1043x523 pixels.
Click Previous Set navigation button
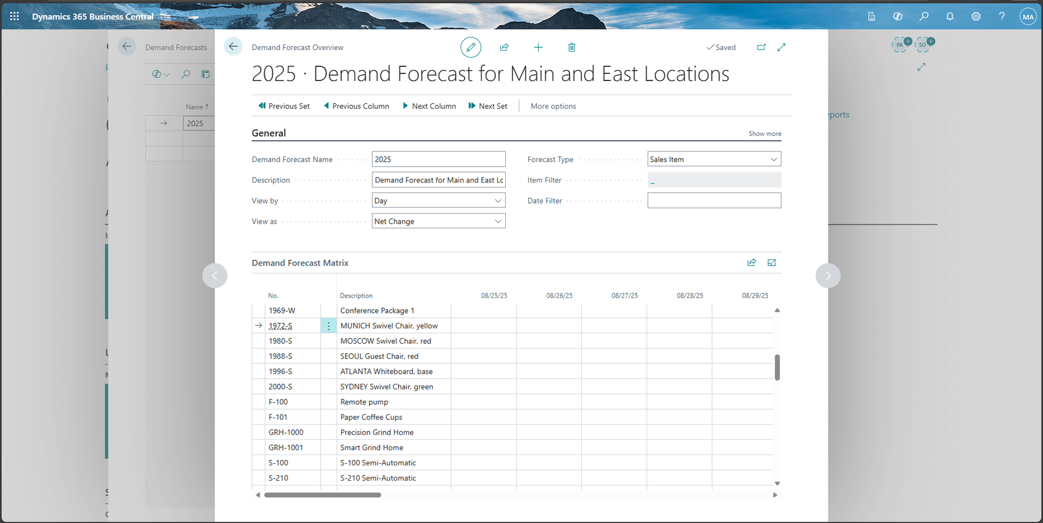pos(284,105)
